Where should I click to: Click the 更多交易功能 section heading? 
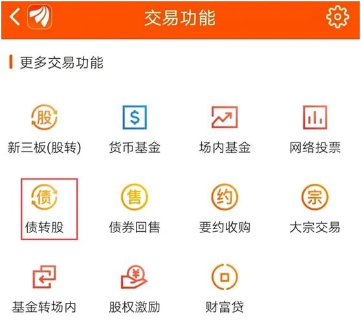pos(61,62)
